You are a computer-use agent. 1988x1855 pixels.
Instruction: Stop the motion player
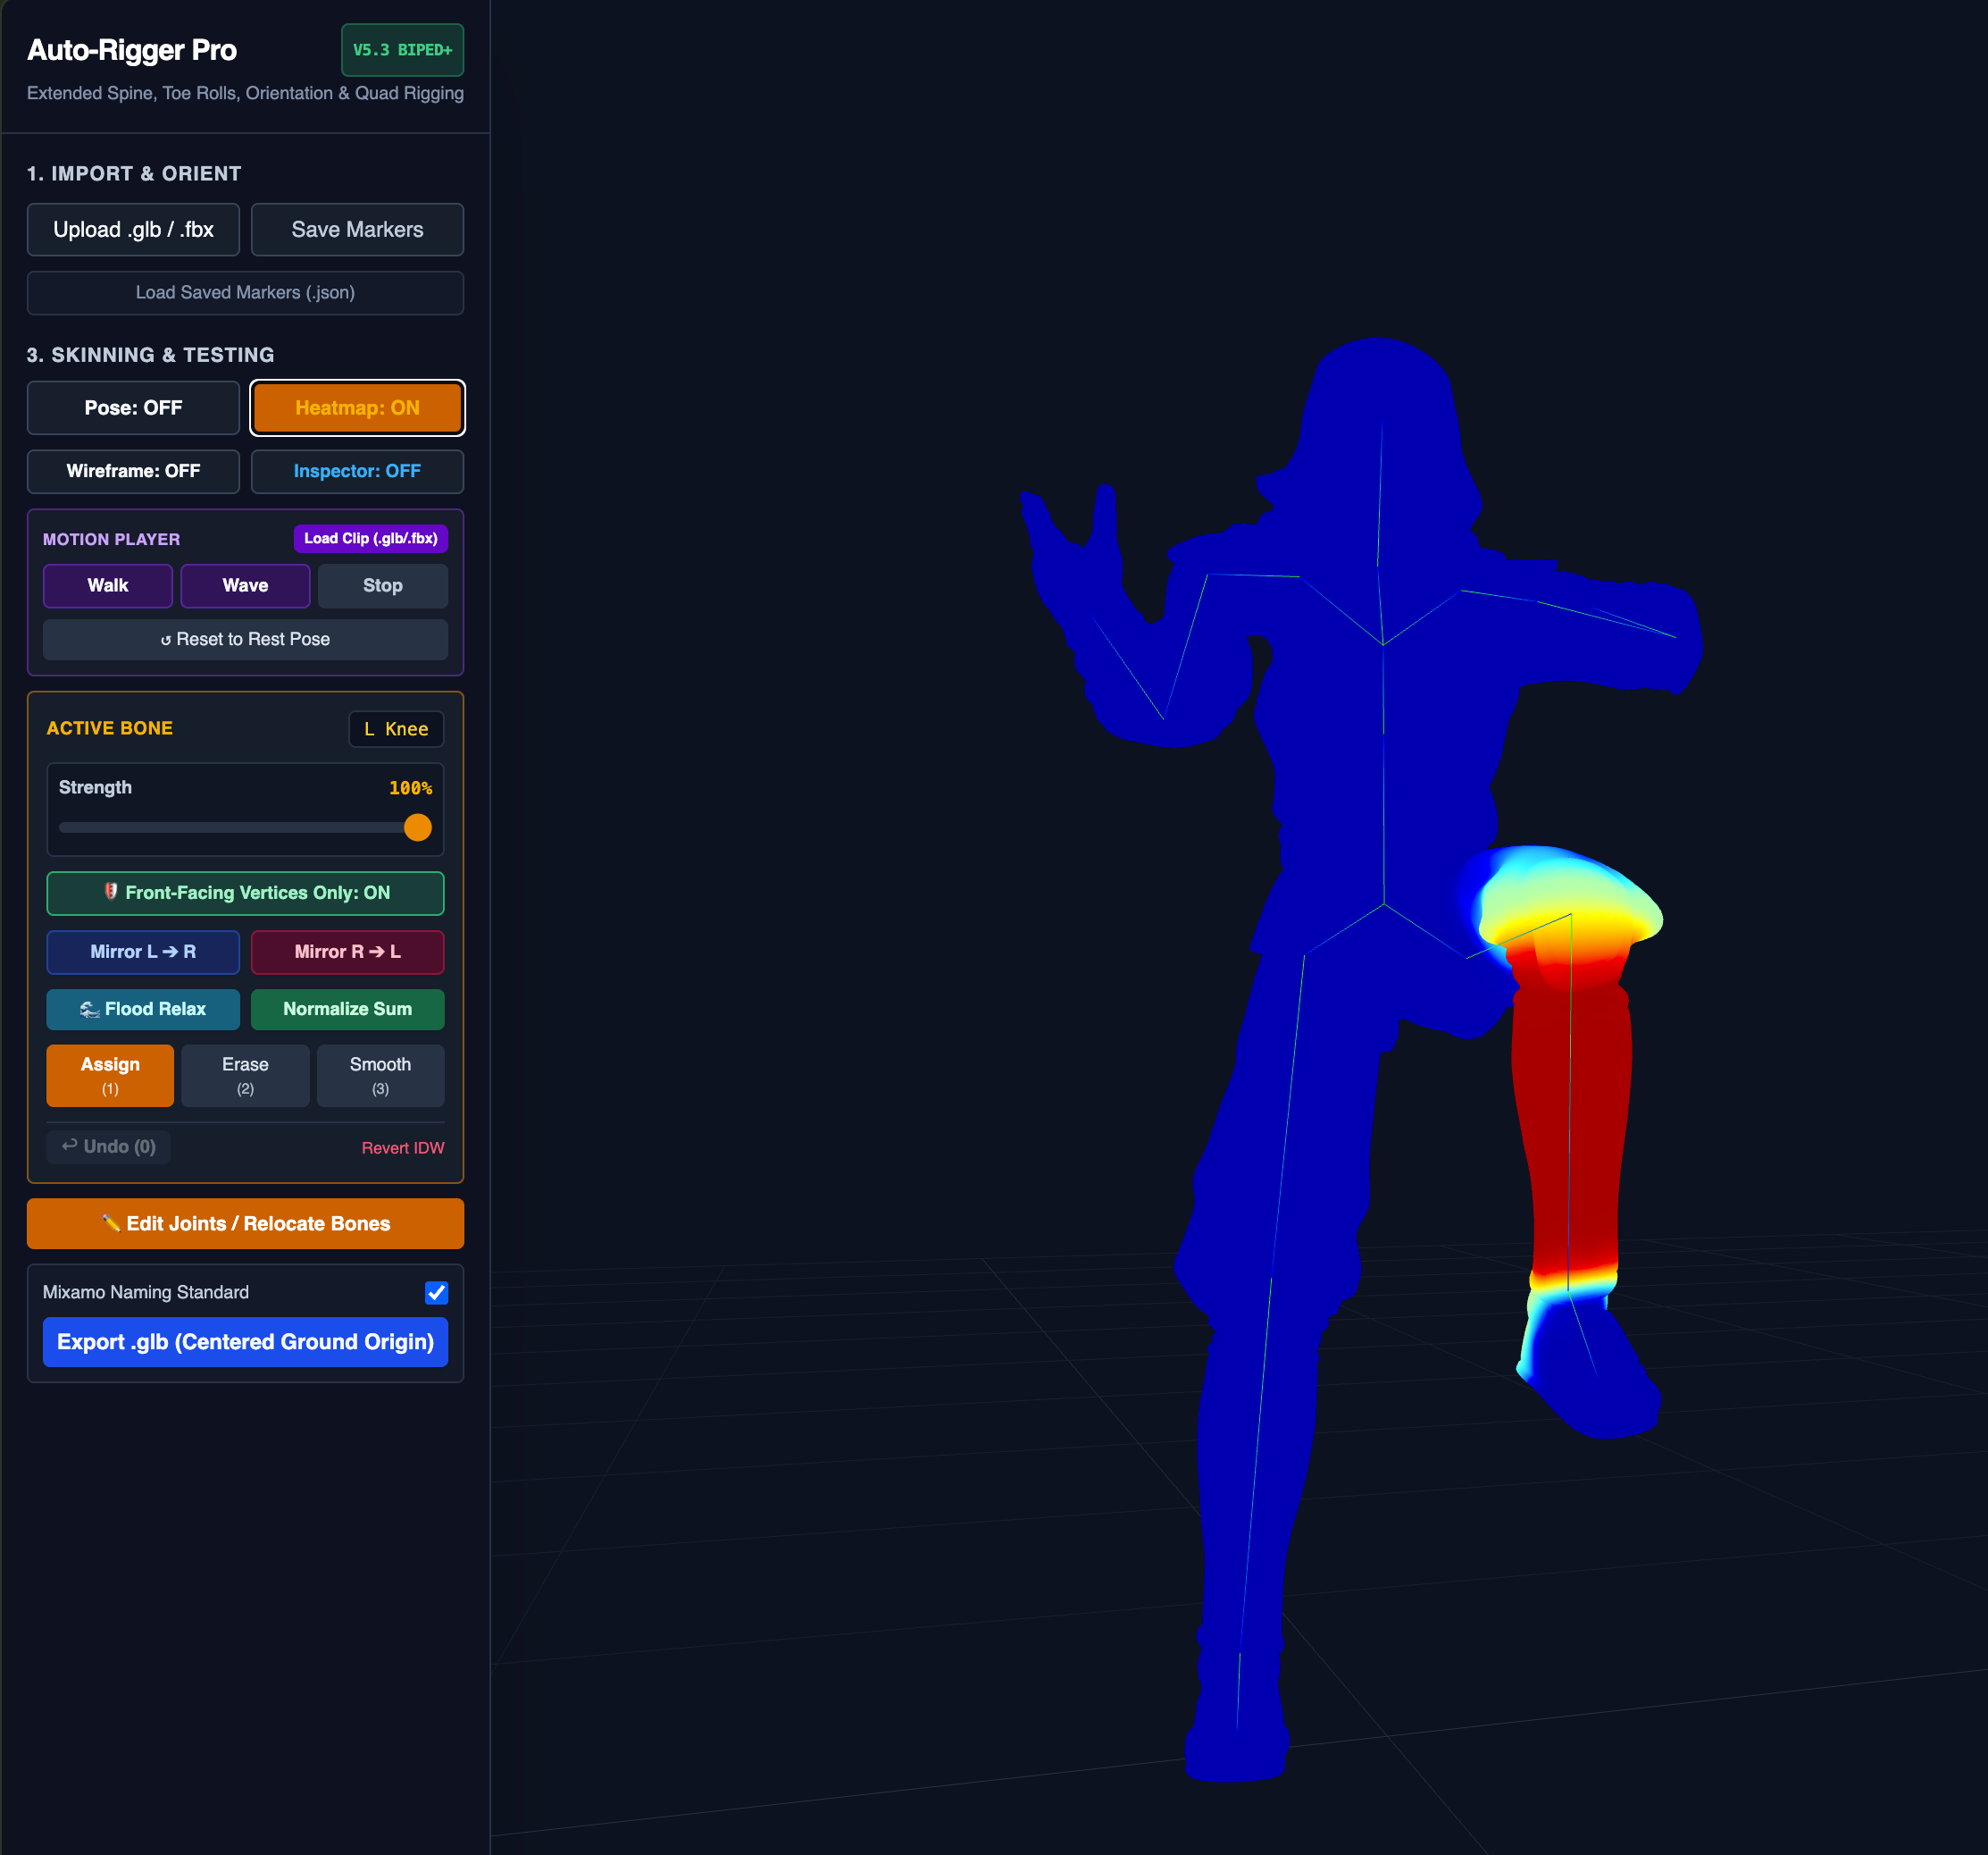(x=382, y=585)
